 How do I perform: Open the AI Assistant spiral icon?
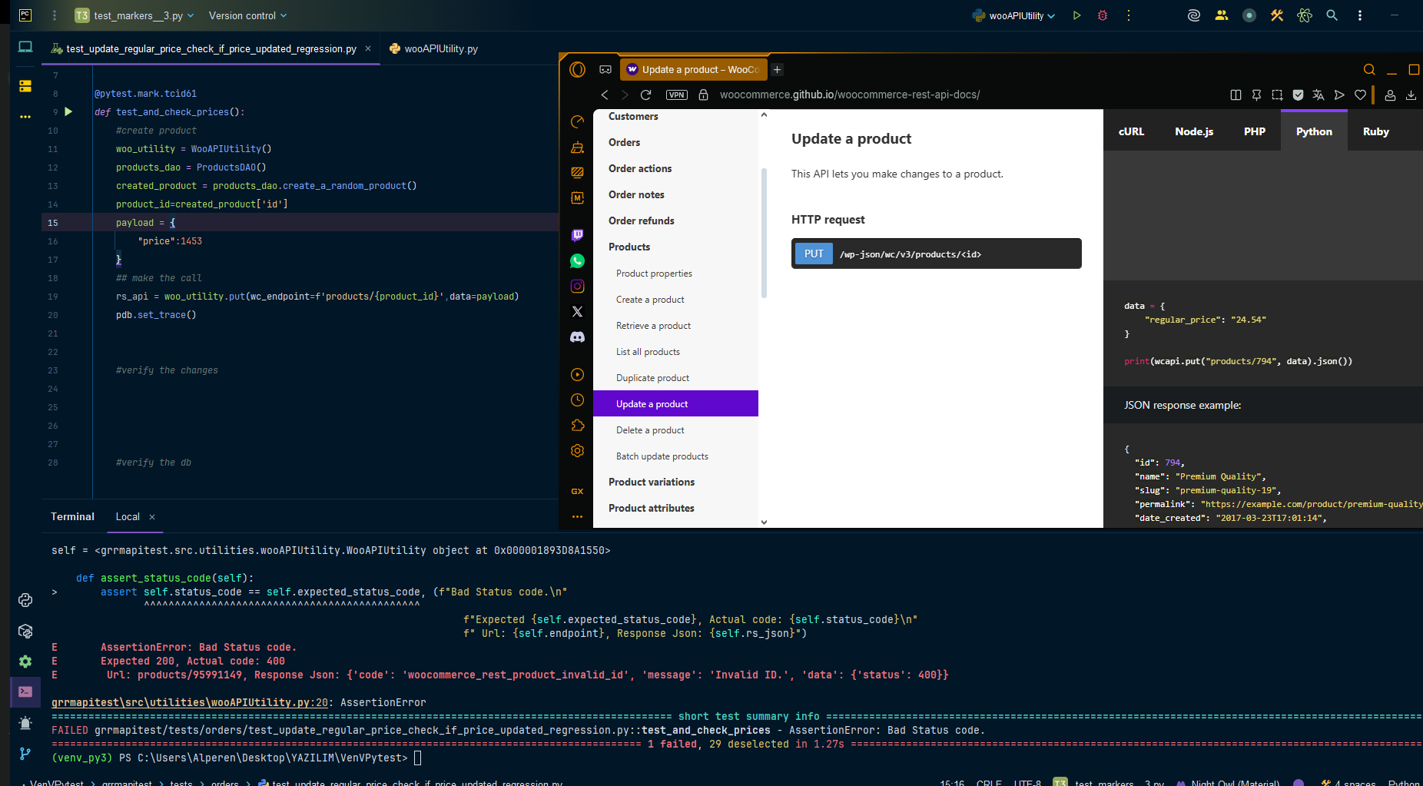click(1193, 15)
